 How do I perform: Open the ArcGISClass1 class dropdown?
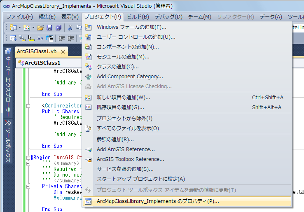coord(49,63)
